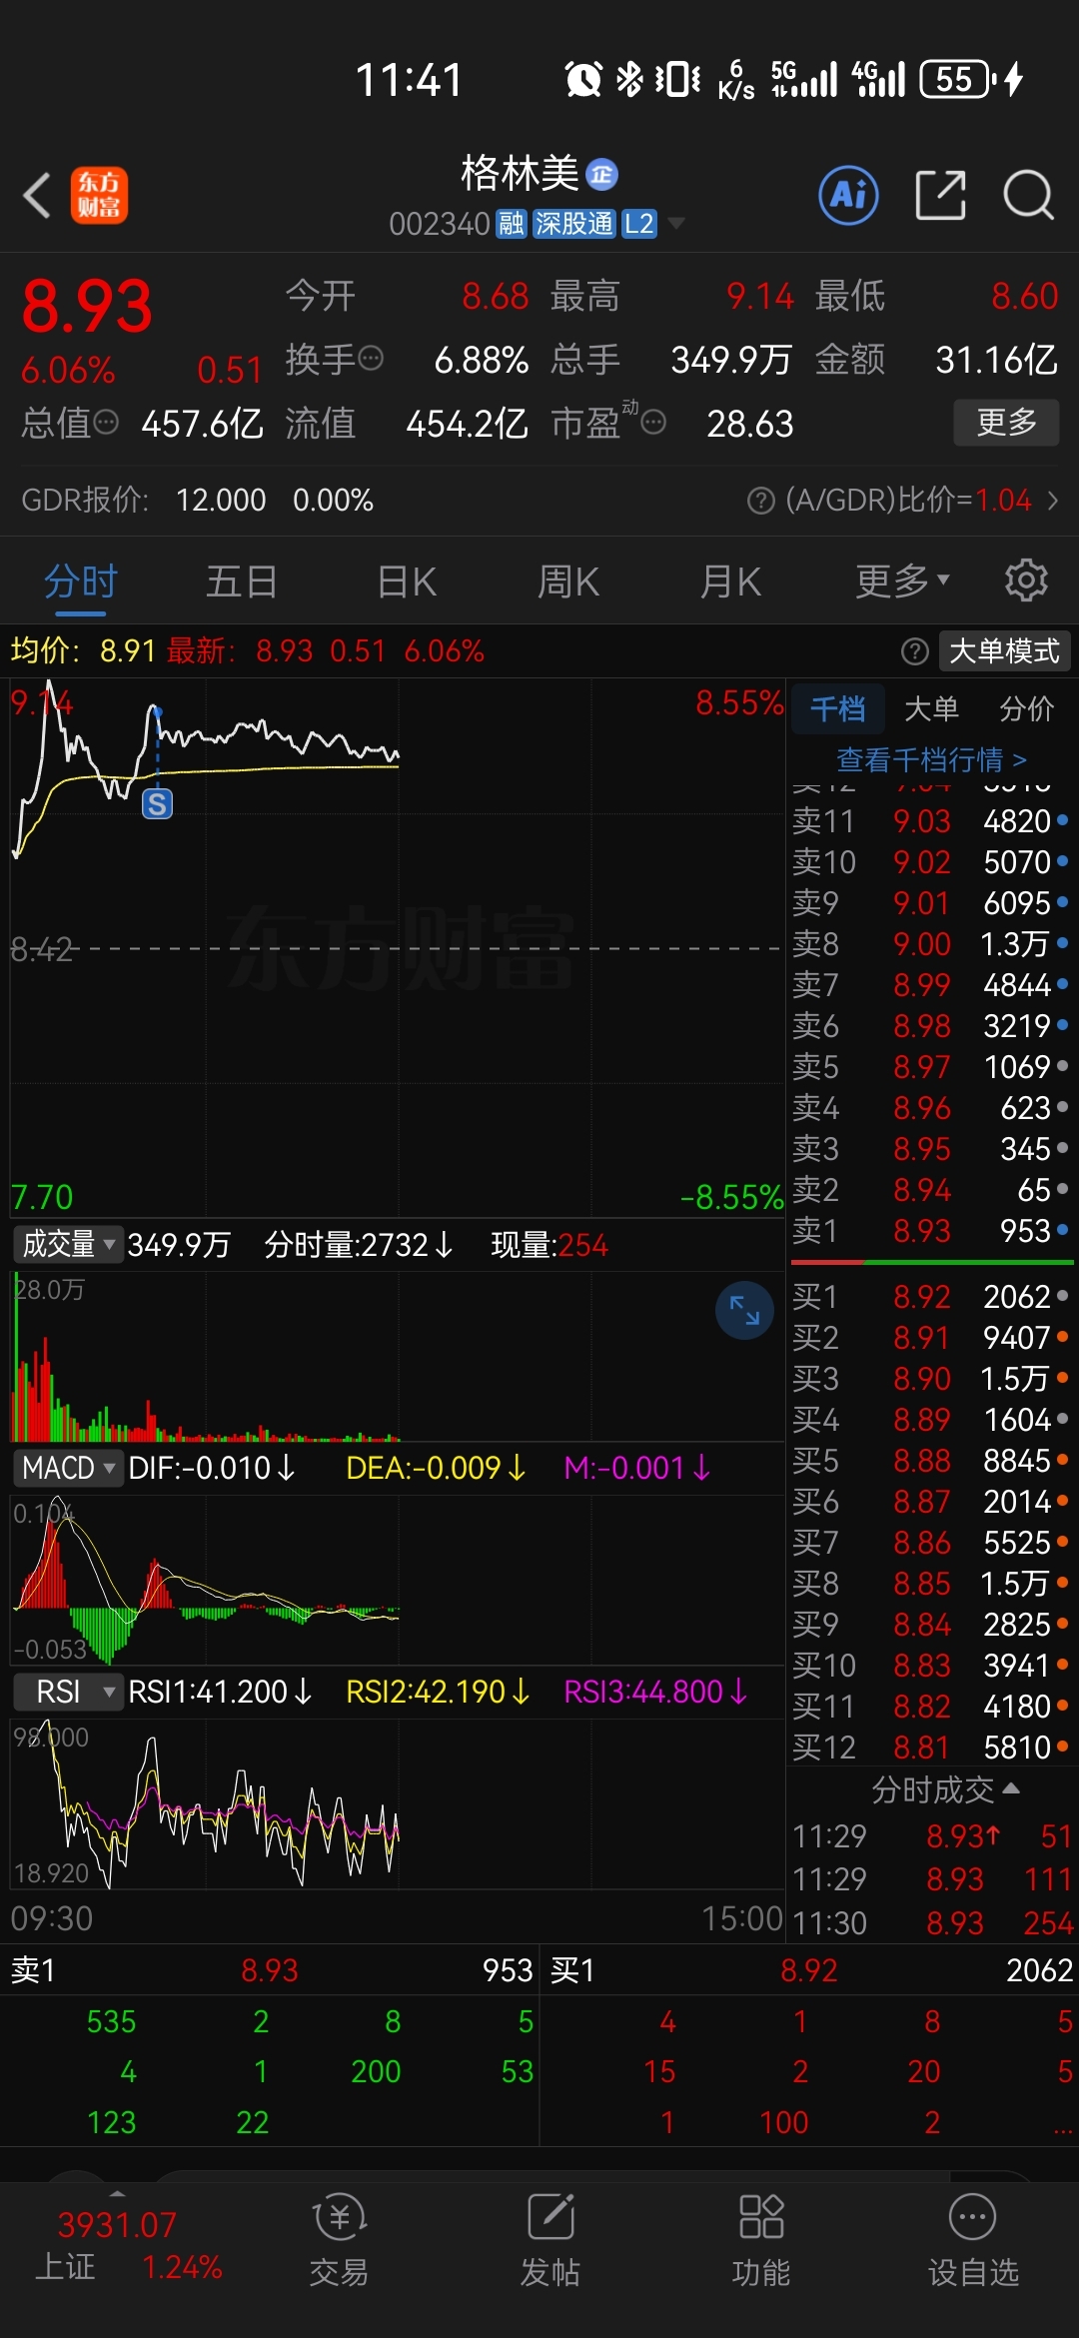Screen dimensions: 1079x2338
Task: Tap the 融 margin badge
Action: [511, 224]
